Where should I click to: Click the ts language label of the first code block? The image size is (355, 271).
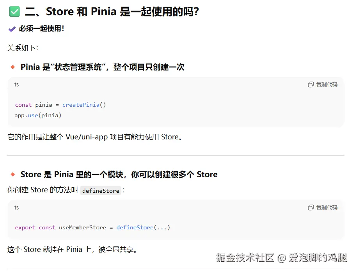pyautogui.click(x=16, y=84)
